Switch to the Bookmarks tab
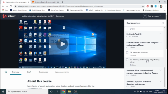The width and height of the screenshot is (168, 94). pyautogui.click(x=43, y=72)
